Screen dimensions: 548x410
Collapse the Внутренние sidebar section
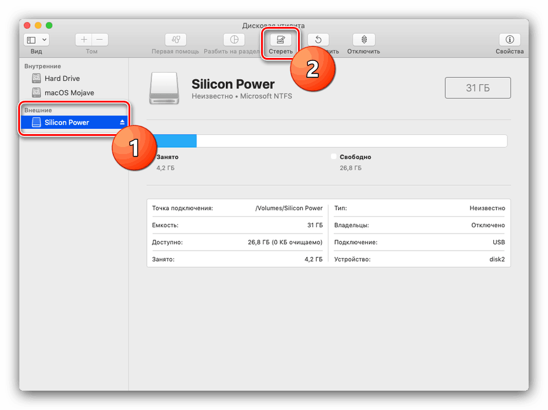point(43,66)
